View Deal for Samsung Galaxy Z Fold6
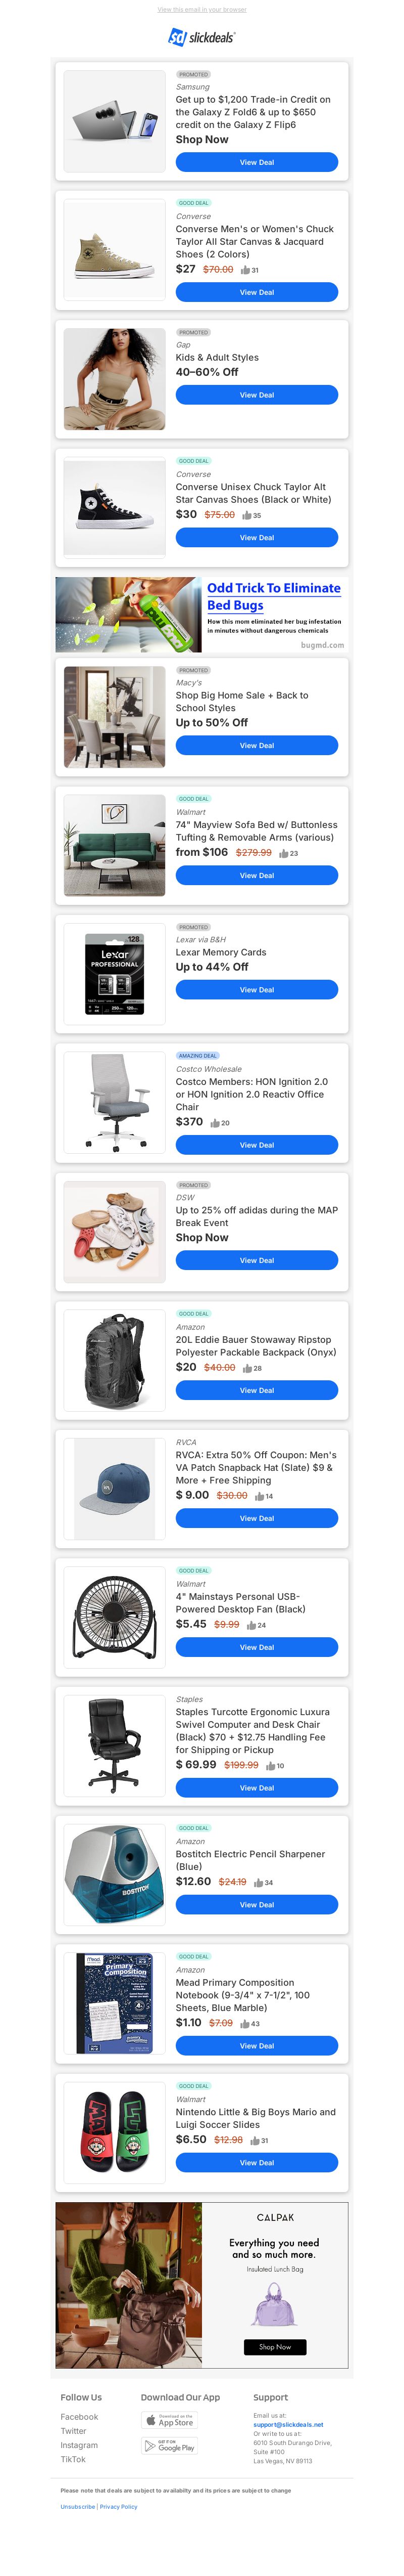This screenshot has height=2576, width=404. 257,162
